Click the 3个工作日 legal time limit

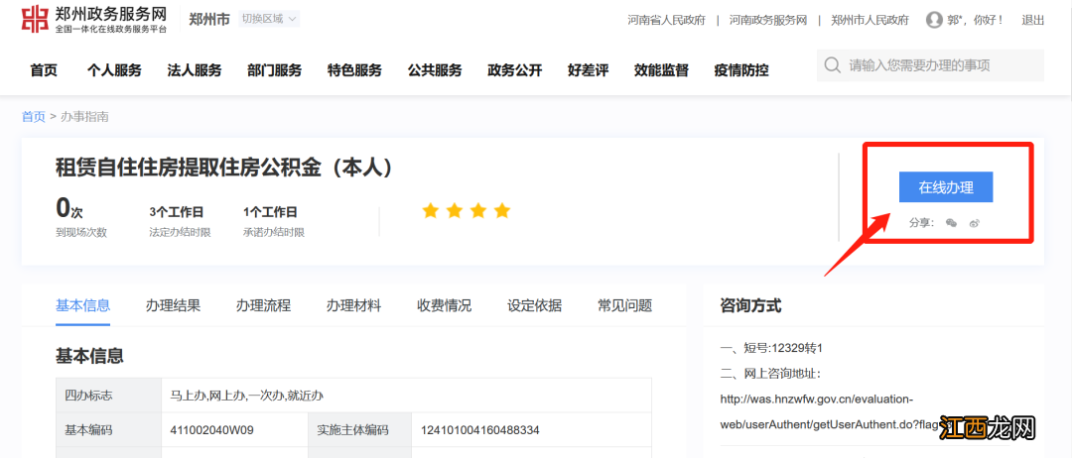pos(177,211)
